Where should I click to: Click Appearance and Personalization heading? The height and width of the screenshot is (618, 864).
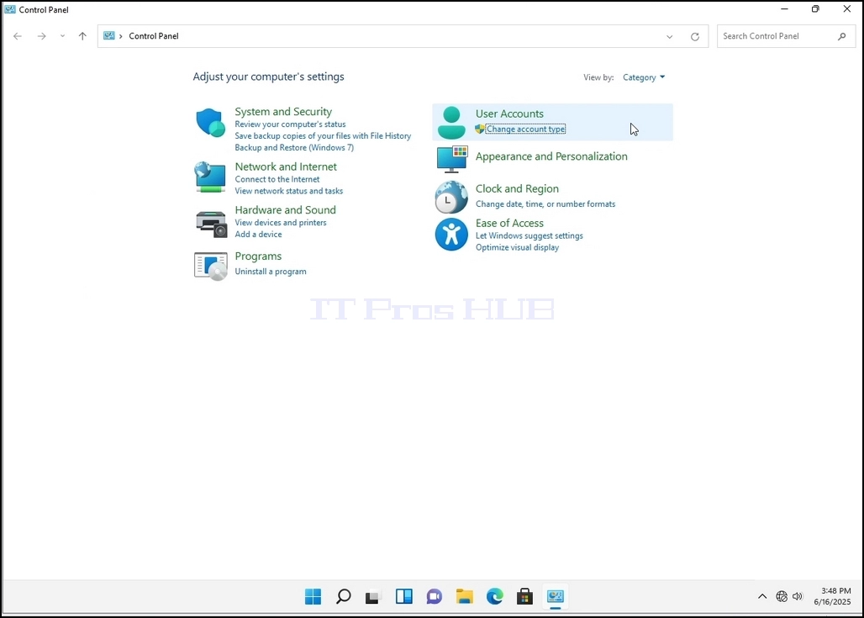(x=551, y=156)
